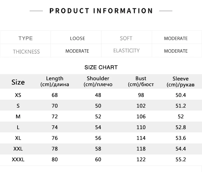Screen dimensions: 202x172
Task: Click the LOOSE value cell
Action: (77, 38)
